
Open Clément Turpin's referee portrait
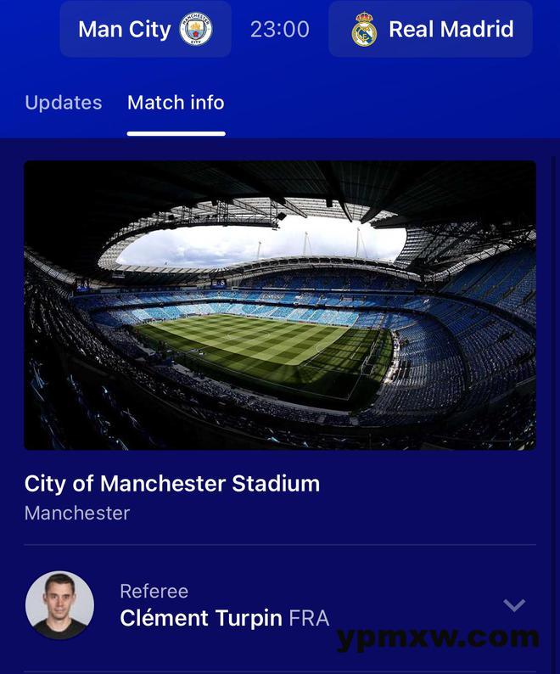[x=59, y=604]
